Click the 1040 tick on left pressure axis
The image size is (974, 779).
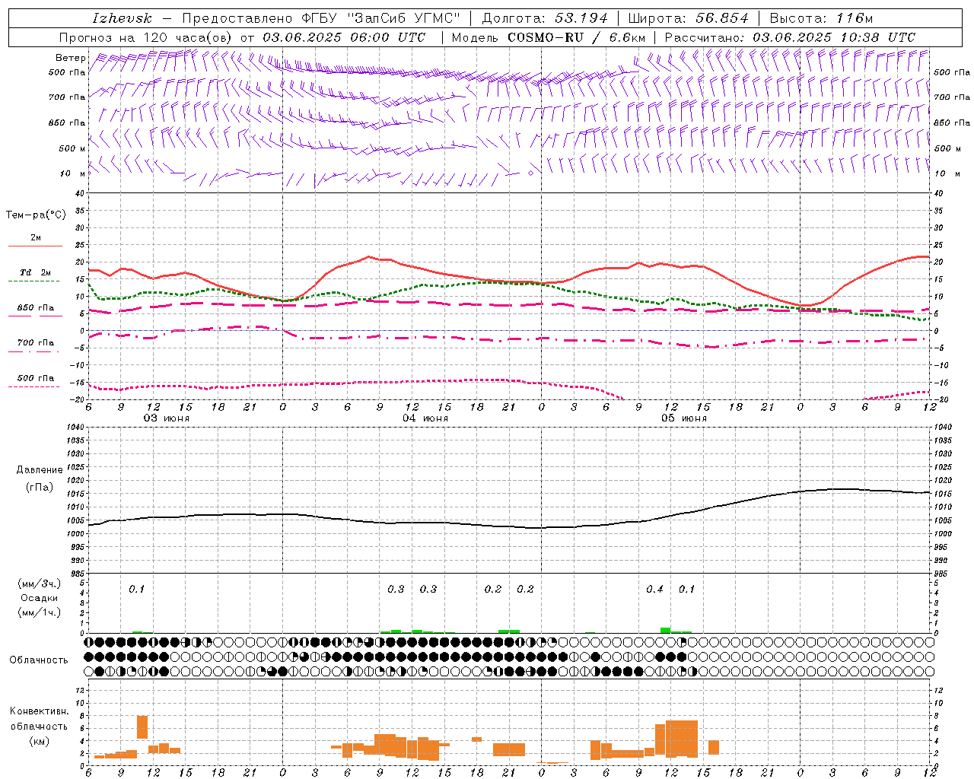pos(75,428)
